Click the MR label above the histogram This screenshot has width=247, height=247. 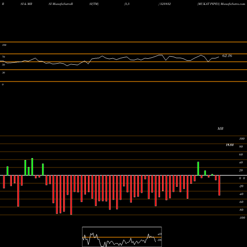(x=220, y=128)
